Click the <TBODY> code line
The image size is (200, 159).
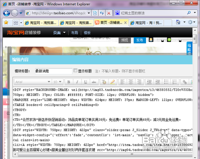(x=20, y=110)
